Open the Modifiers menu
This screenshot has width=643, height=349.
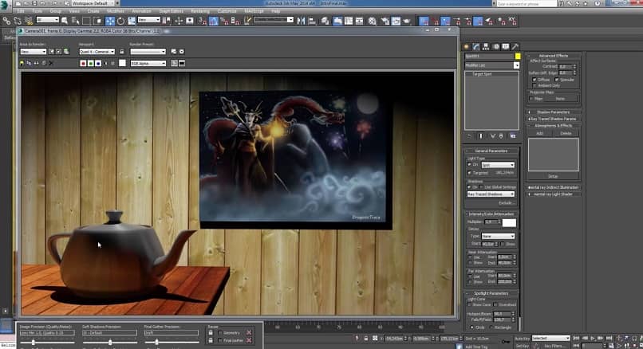[x=116, y=11]
